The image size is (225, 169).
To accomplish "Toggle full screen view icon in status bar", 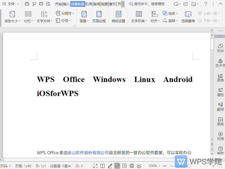I will click(95, 166).
